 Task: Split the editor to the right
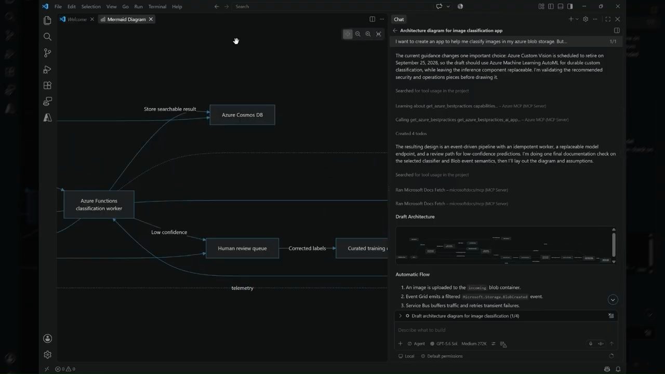pyautogui.click(x=372, y=19)
